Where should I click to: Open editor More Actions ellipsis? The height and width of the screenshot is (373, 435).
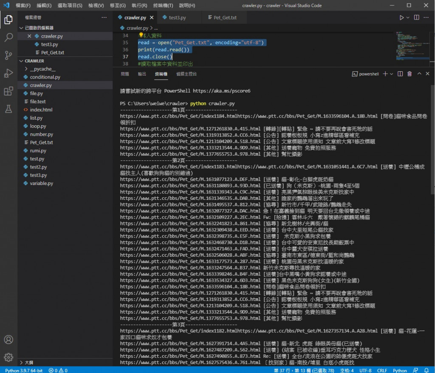coord(426,17)
